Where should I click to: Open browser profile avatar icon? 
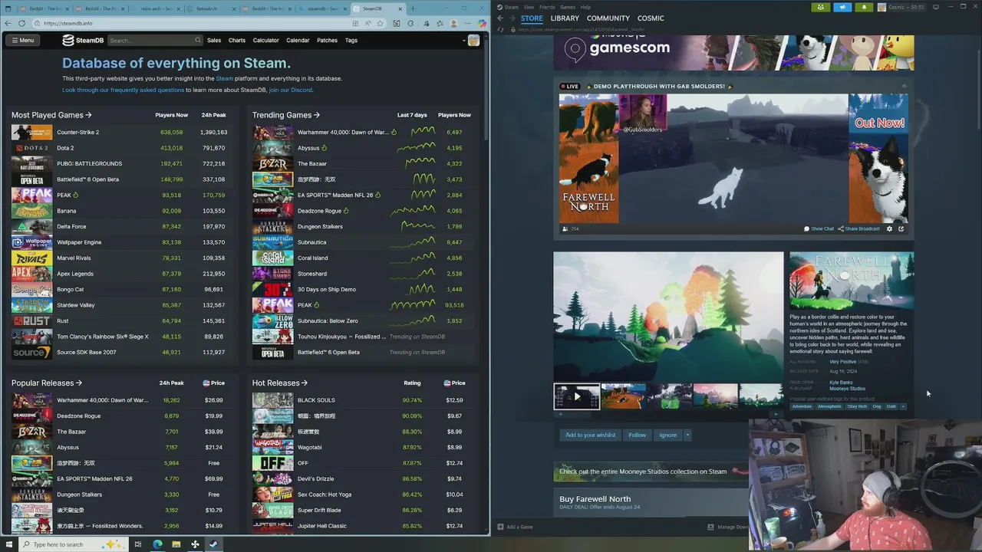454,23
